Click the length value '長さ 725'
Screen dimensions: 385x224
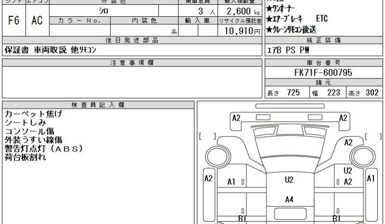click(x=283, y=93)
